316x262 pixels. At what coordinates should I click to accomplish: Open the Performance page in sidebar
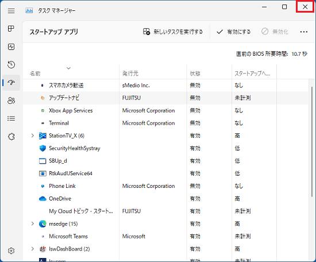click(11, 47)
